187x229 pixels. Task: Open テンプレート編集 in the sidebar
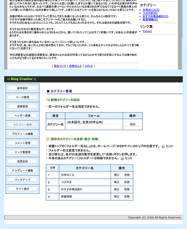click(22, 171)
